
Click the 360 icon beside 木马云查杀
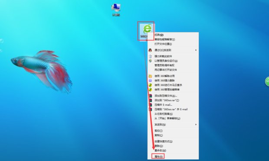(x=150, y=85)
